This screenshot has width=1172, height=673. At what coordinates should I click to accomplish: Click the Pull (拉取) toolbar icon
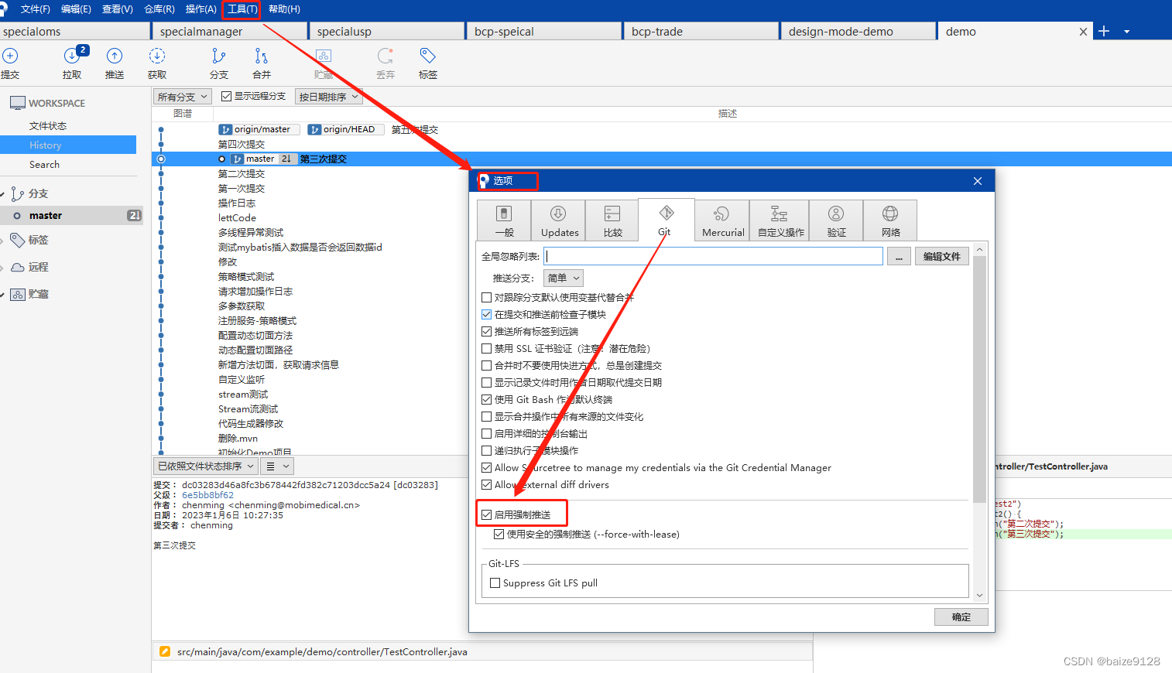(72, 56)
